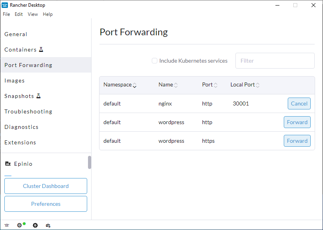The height and width of the screenshot is (230, 323).
Task: Open the Cluster Dashboard
Action: coord(46,186)
